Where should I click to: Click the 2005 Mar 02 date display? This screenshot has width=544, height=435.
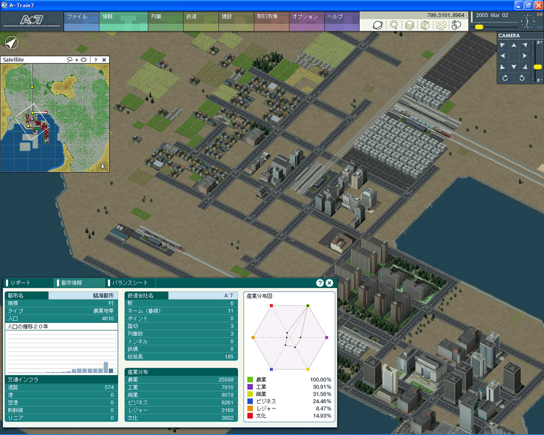492,15
